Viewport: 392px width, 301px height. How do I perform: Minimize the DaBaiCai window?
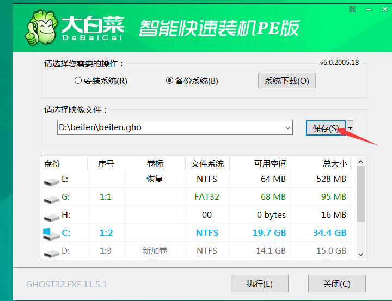(368, 10)
